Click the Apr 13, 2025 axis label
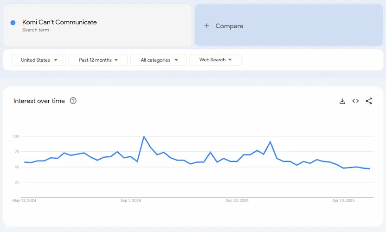The width and height of the screenshot is (386, 232). [343, 200]
